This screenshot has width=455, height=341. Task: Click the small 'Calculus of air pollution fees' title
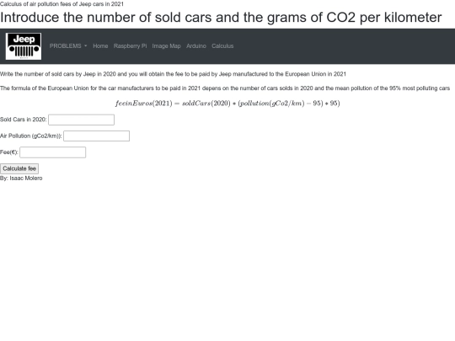point(62,4)
